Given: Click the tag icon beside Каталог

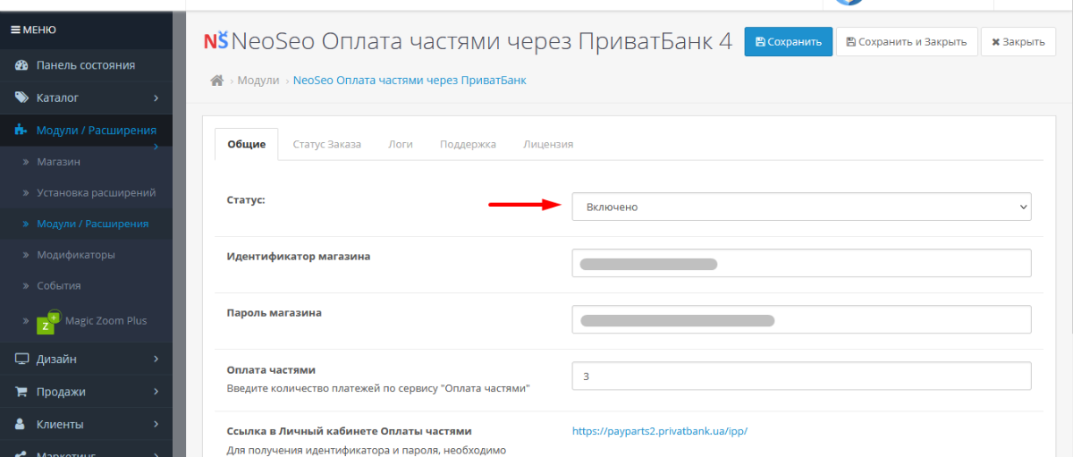Looking at the screenshot, I should (x=21, y=97).
